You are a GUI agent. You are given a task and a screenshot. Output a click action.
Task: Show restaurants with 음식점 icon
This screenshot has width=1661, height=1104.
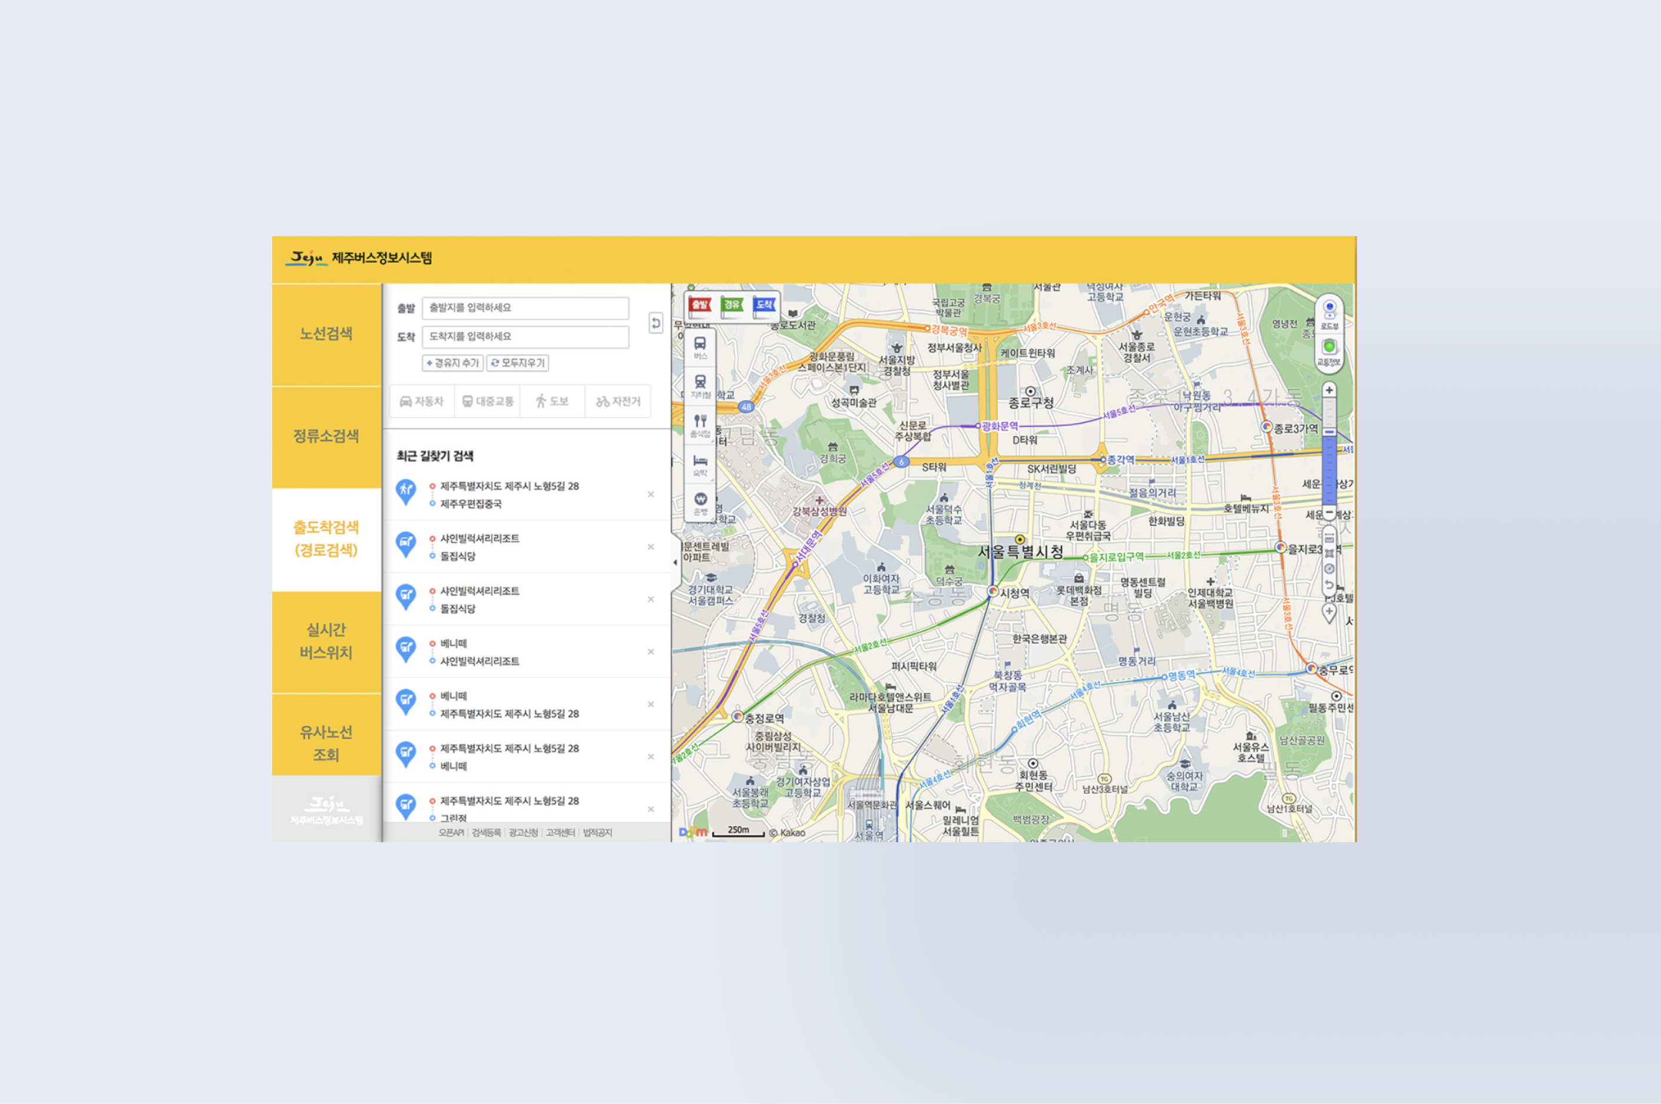click(700, 425)
